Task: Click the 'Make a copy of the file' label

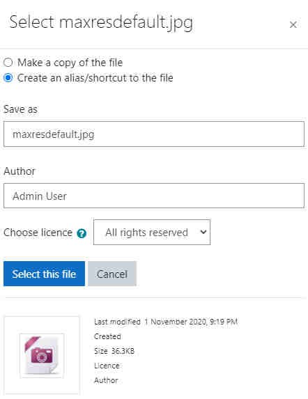Action: coord(70,63)
